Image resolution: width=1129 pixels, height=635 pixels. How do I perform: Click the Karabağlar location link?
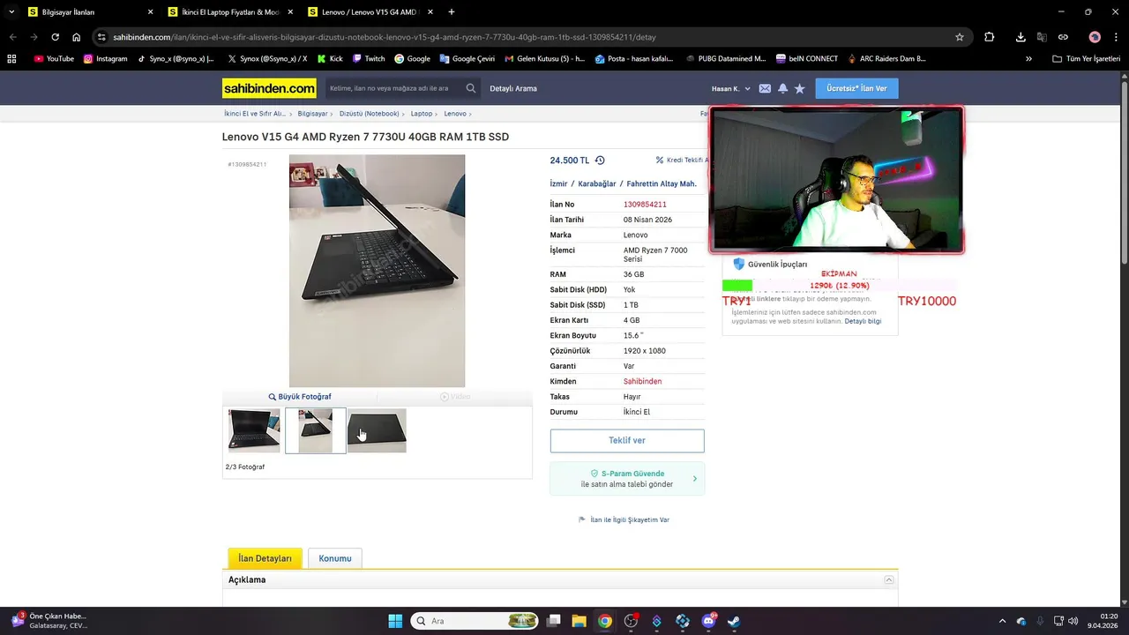(597, 184)
